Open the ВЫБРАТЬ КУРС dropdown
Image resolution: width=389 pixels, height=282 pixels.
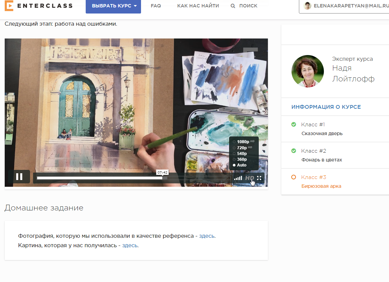point(113,6)
